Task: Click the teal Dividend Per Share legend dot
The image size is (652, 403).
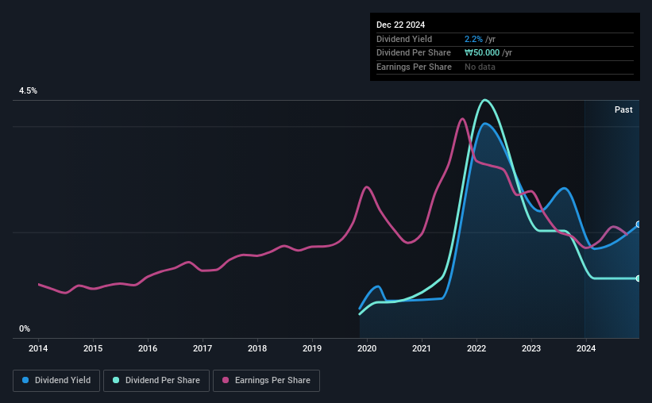Action: pyautogui.click(x=116, y=380)
